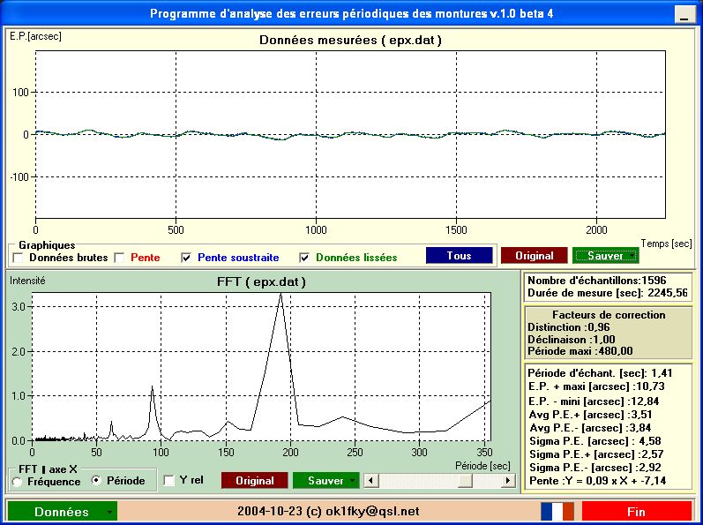Click the Pente :Y = 0,09 x X equation
This screenshot has width=703, height=525.
pyautogui.click(x=598, y=481)
